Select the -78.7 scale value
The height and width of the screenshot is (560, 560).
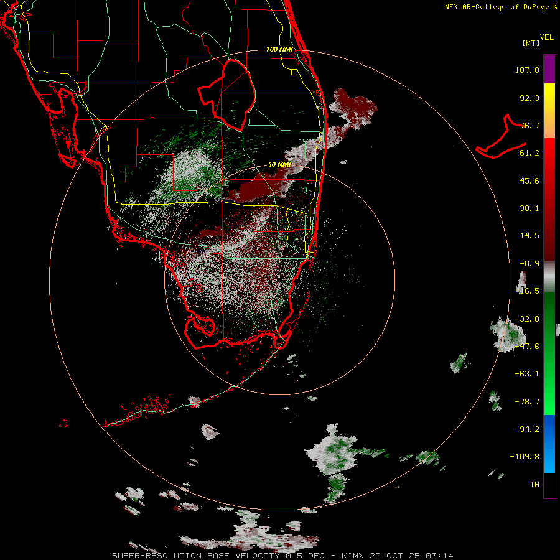[x=527, y=402]
